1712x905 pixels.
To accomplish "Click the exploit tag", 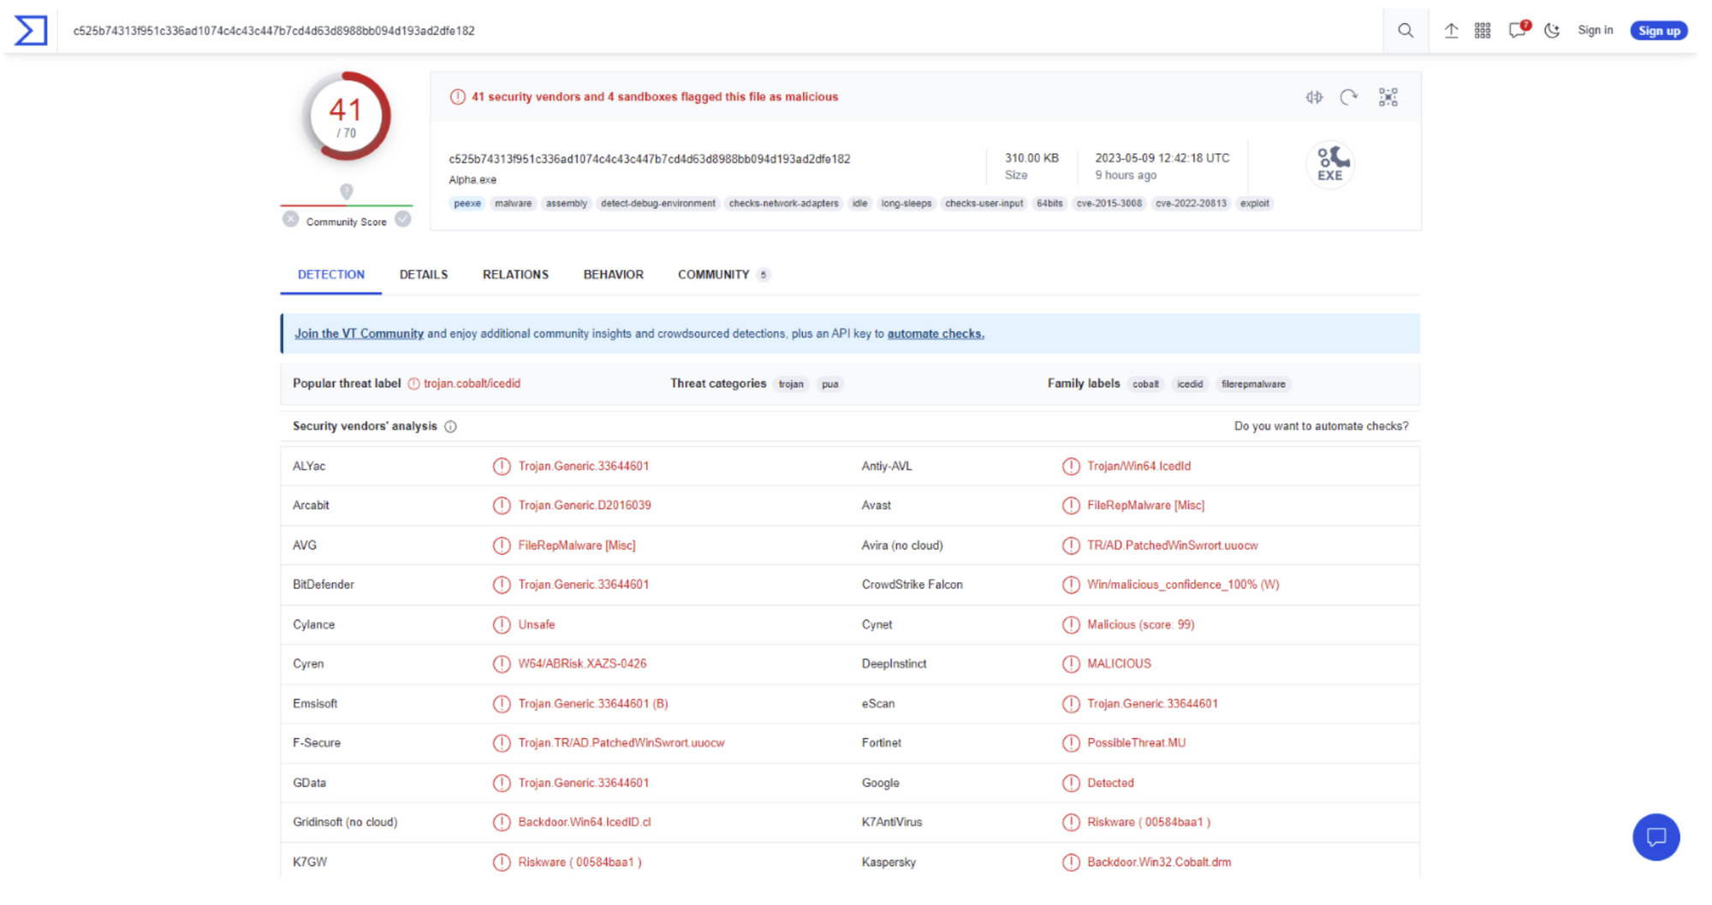I will pyautogui.click(x=1255, y=204).
